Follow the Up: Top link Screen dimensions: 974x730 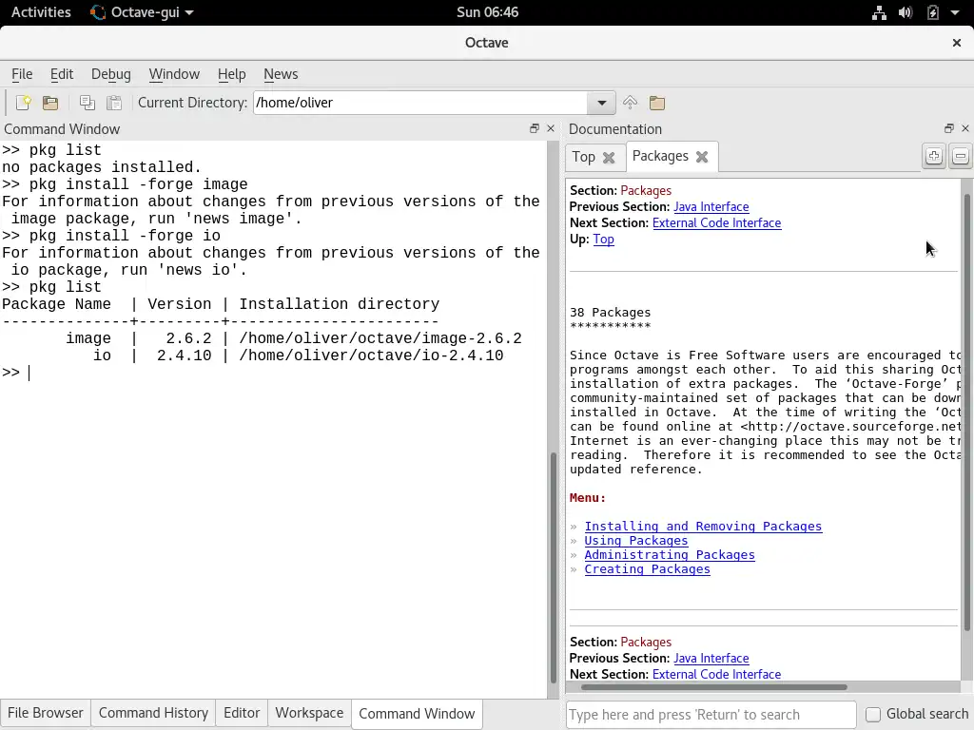(x=603, y=239)
